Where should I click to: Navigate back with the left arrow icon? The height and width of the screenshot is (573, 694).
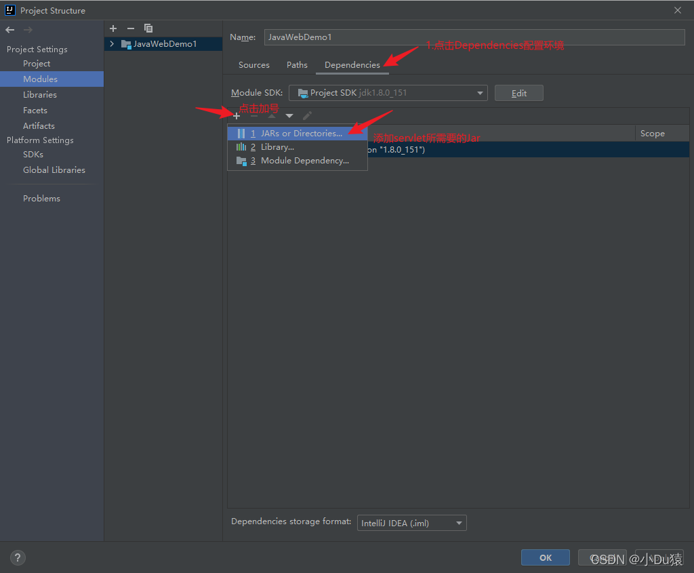9,30
